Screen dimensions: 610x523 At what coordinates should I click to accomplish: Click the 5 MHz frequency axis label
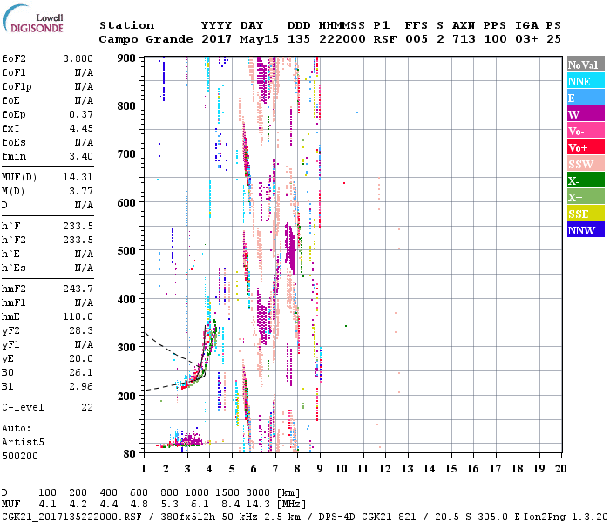coord(232,469)
